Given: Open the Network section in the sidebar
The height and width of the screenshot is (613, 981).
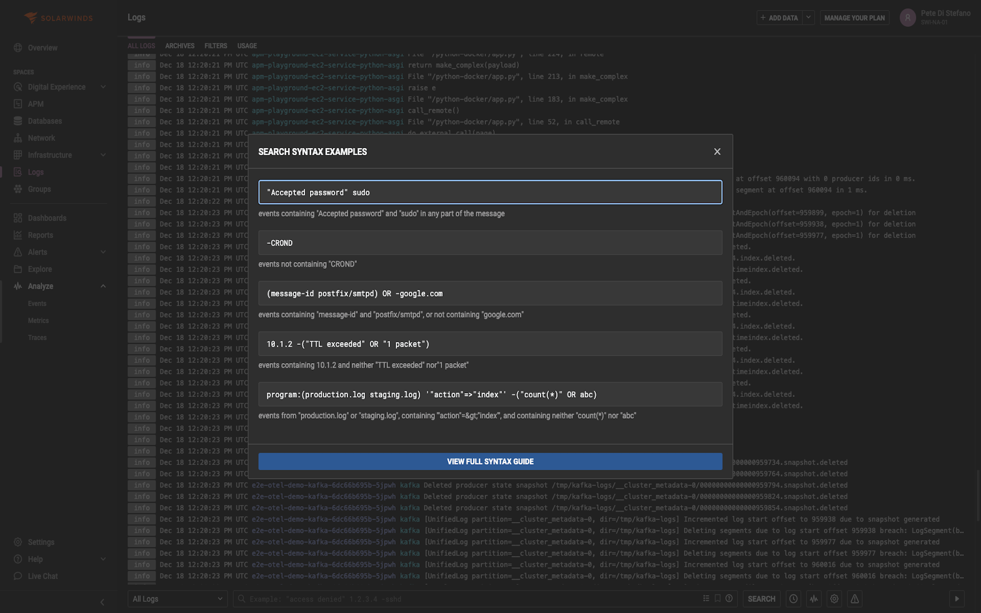Looking at the screenshot, I should [x=41, y=138].
